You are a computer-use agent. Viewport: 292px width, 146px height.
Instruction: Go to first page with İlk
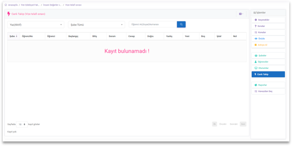click(215, 124)
